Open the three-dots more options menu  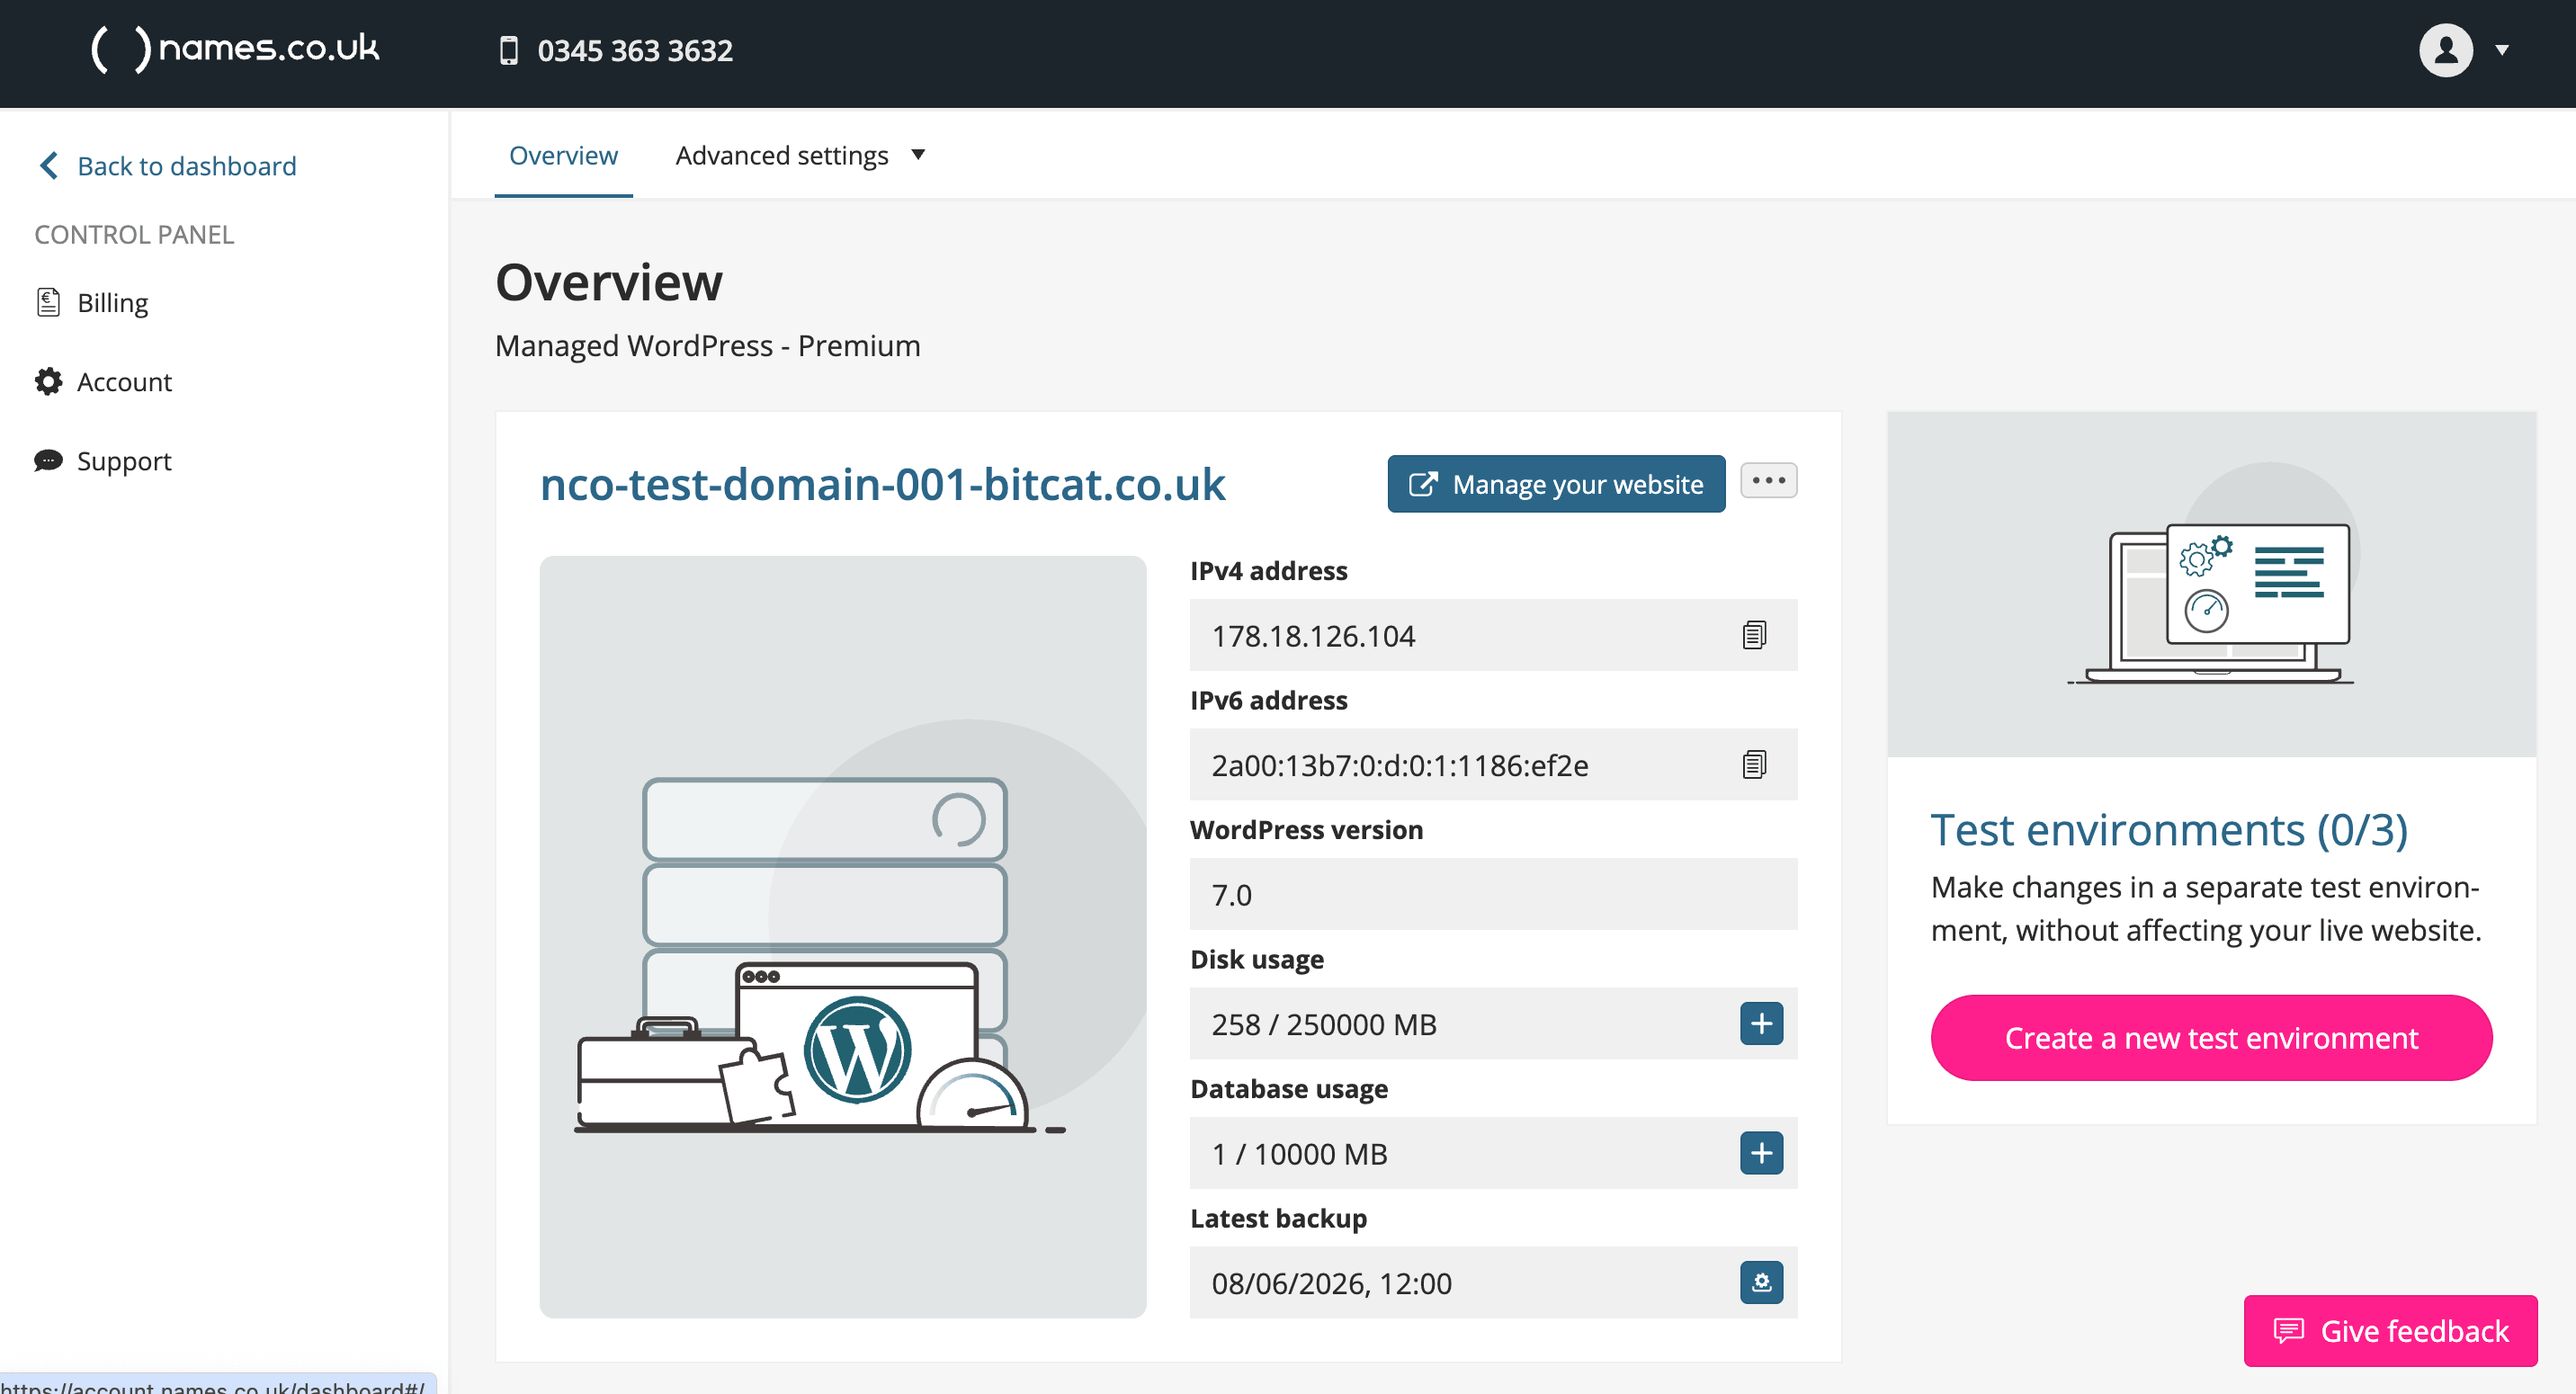pos(1768,480)
